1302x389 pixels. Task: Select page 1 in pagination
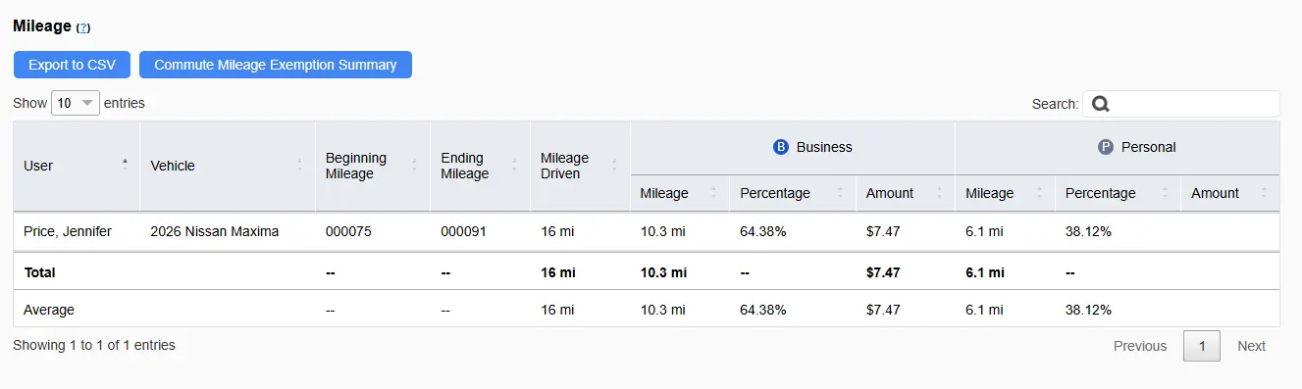tap(1202, 346)
